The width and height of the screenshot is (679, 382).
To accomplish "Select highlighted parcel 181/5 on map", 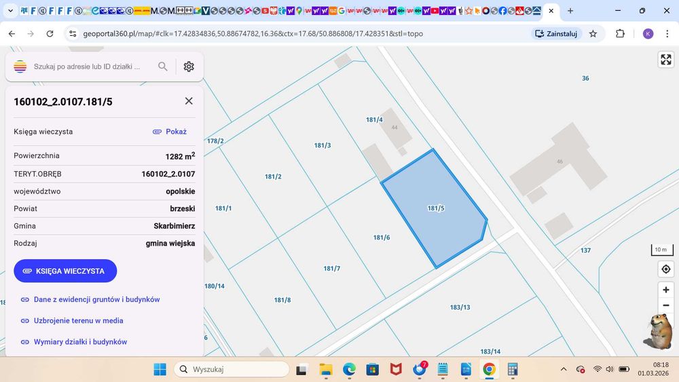I will point(436,208).
